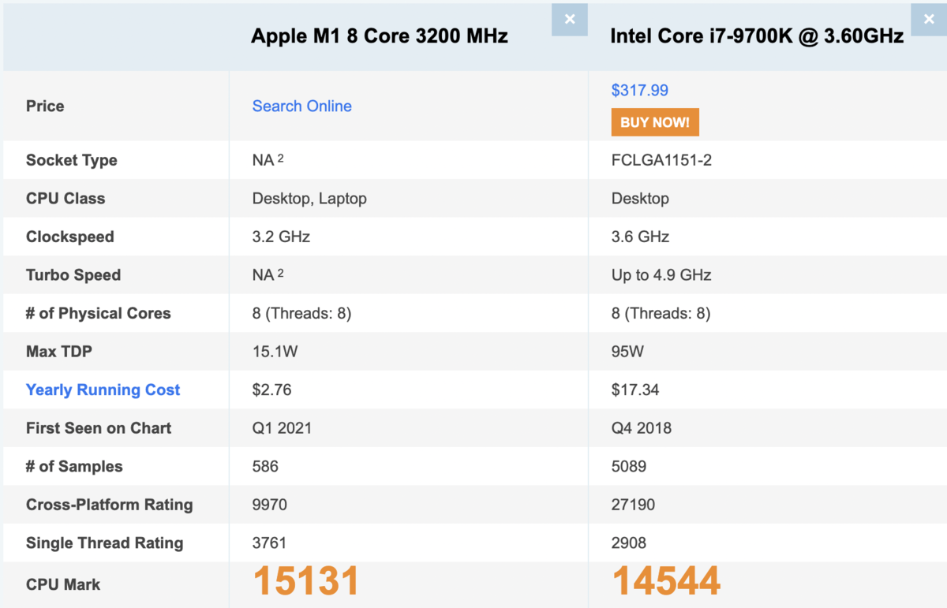
Task: Click the First Seen on Chart label
Action: [98, 428]
